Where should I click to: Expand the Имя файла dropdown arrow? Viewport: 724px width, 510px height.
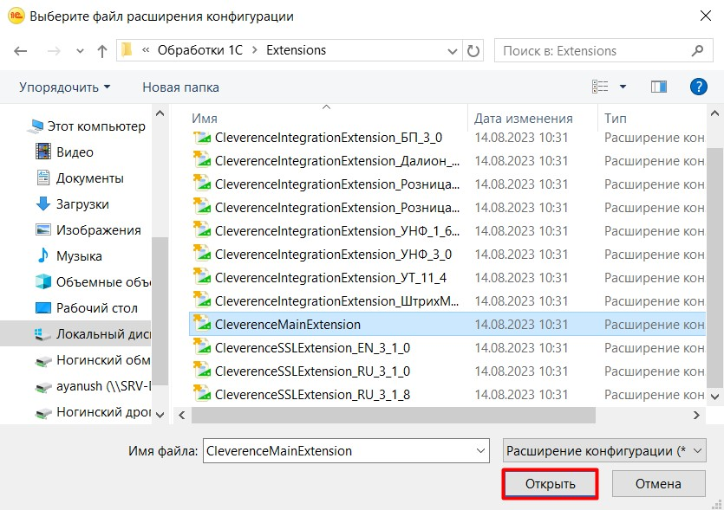(x=480, y=450)
